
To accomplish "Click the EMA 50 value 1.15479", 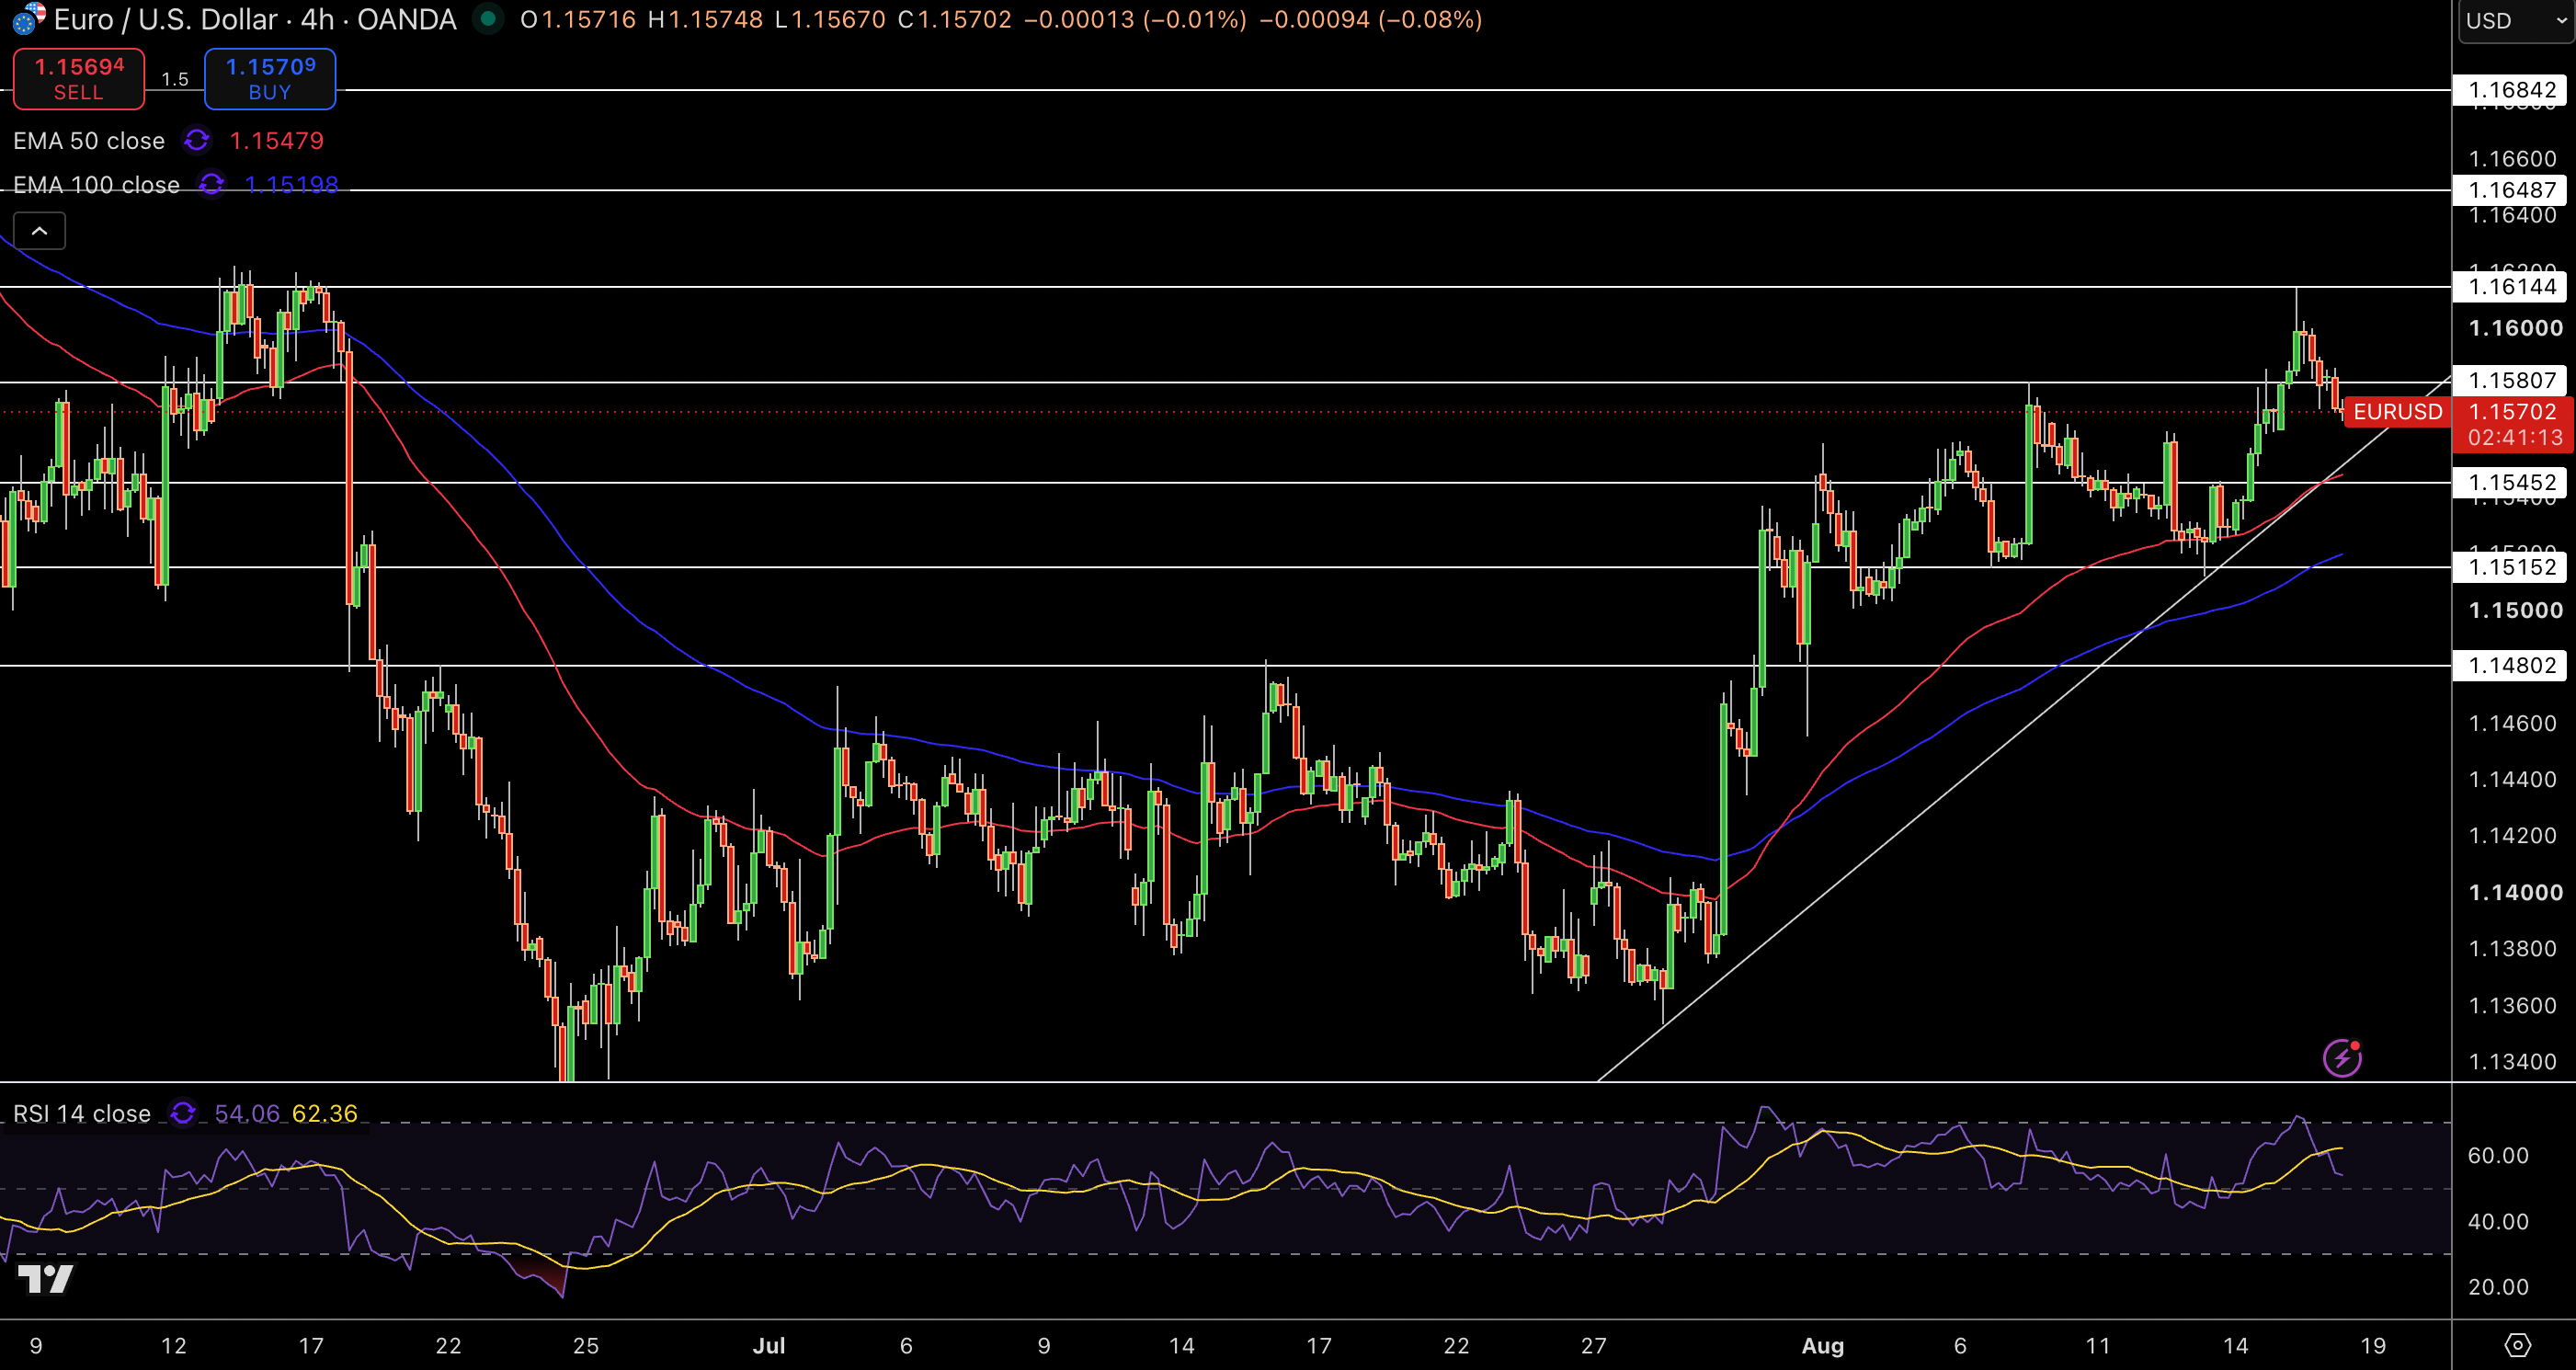I will pyautogui.click(x=277, y=141).
